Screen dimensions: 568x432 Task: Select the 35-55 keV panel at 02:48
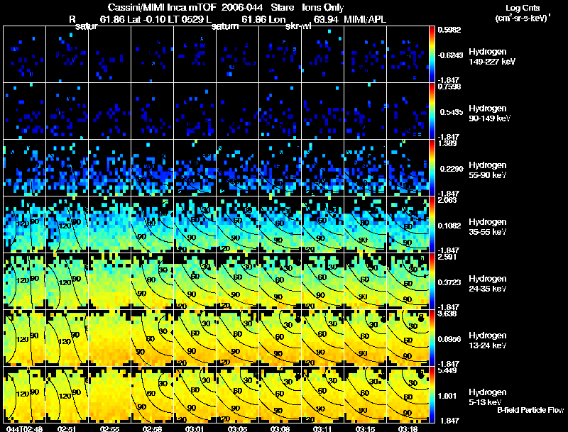coord(25,224)
